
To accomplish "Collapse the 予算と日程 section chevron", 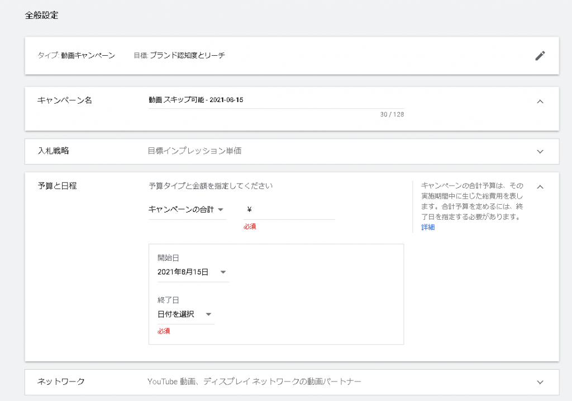I will [540, 187].
